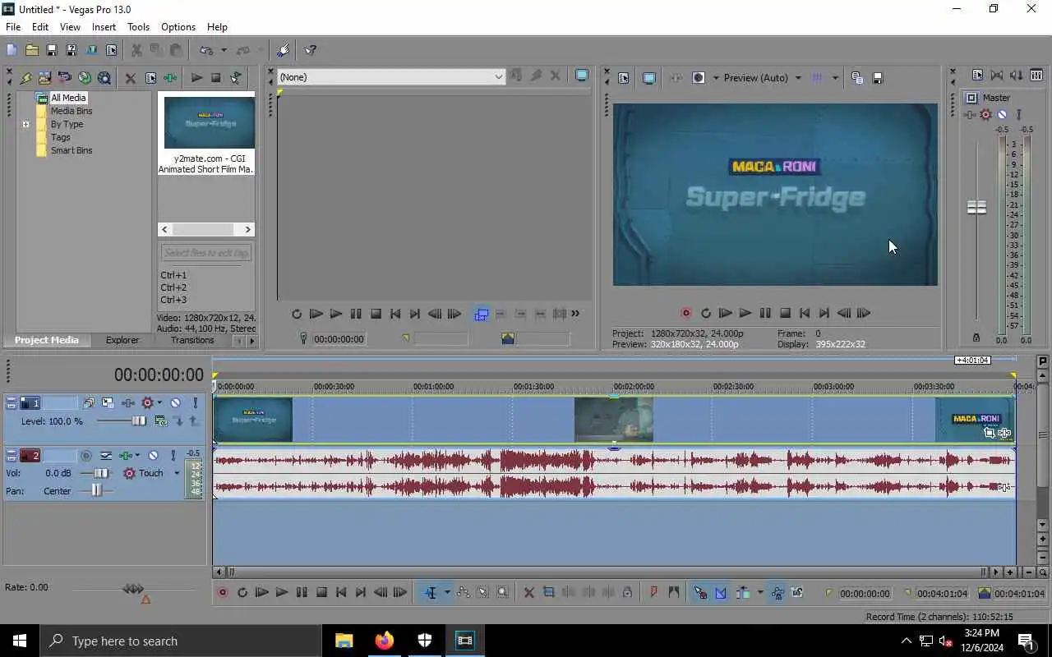1052x657 pixels.
Task: Open Firefox from the Windows taskbar
Action: [x=384, y=641]
